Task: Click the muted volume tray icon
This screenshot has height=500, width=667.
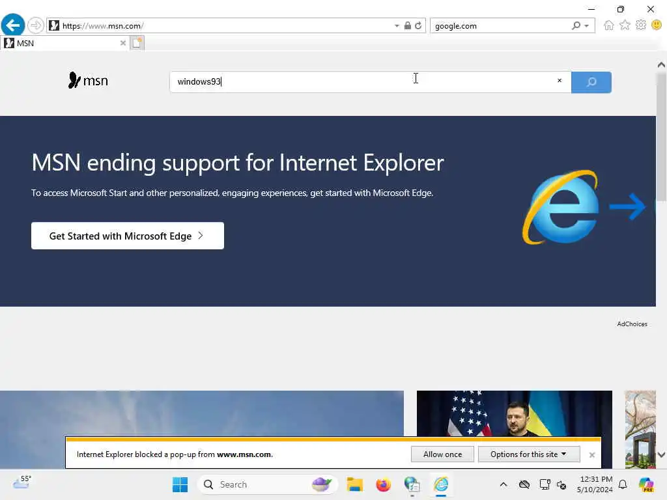Action: click(561, 484)
